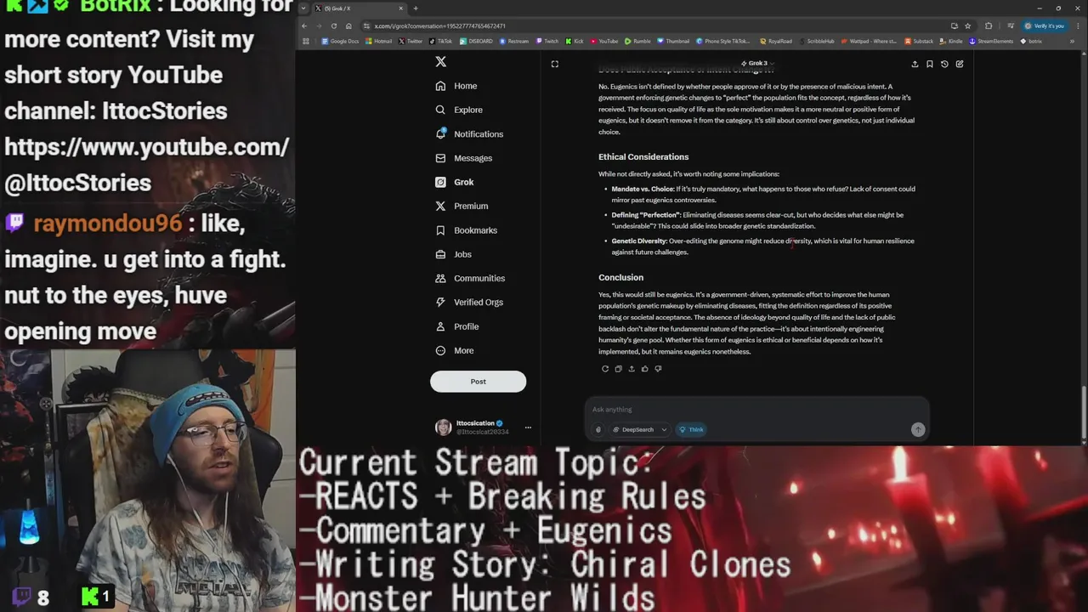Expand the DeepSearch dropdown arrow

[664, 430]
